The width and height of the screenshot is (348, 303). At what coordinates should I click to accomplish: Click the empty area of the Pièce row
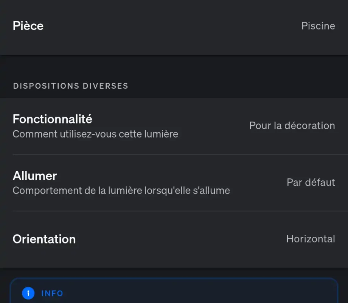coord(170,26)
